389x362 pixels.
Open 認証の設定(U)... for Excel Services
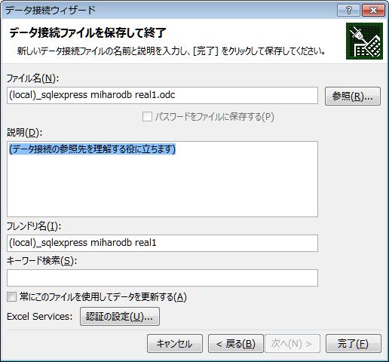pos(120,316)
